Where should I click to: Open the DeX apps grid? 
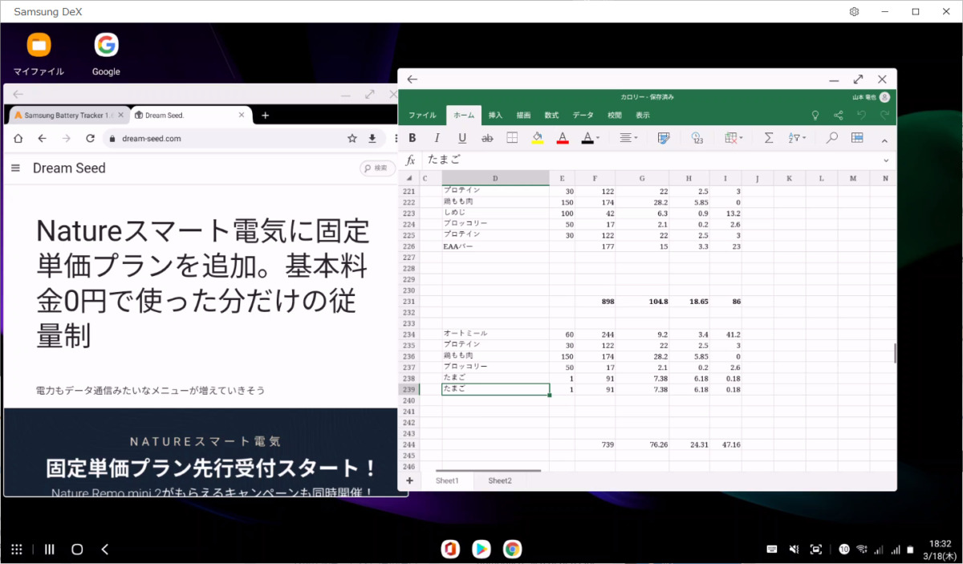17,550
